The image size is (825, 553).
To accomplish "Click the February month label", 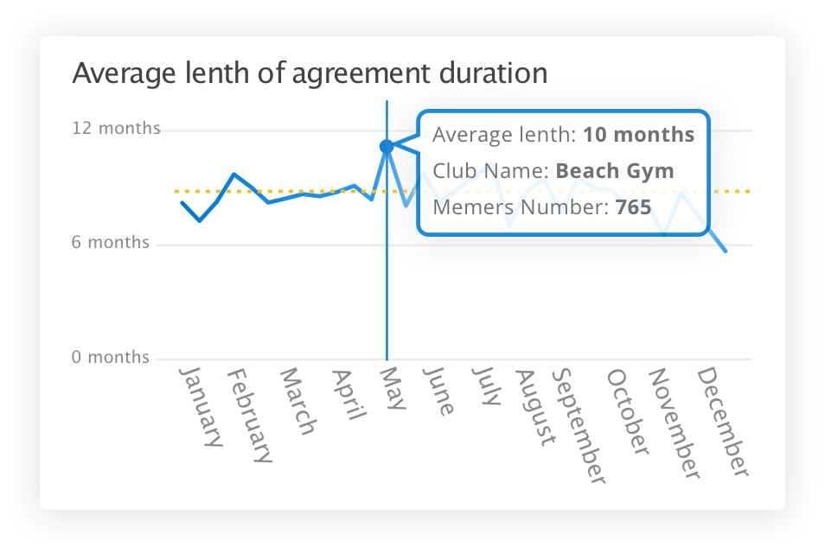I will [251, 415].
